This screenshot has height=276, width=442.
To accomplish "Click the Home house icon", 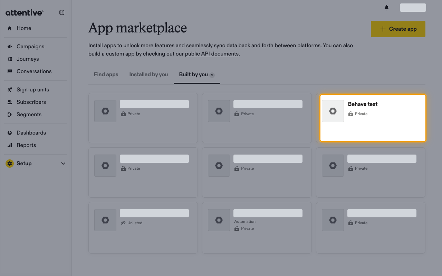I will click(10, 28).
